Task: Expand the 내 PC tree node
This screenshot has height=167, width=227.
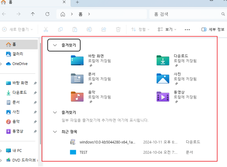Action: pyautogui.click(x=2, y=151)
